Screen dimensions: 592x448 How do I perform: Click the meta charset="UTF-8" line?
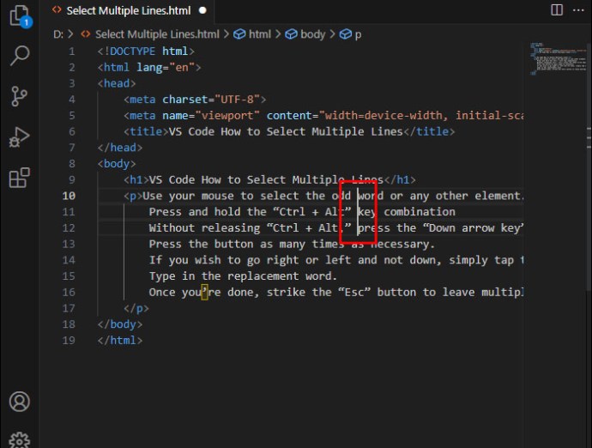195,100
